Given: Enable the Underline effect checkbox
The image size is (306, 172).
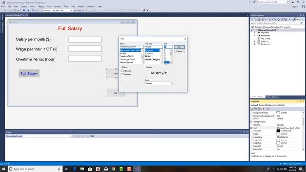Looking at the screenshot, I should [x=123, y=75].
